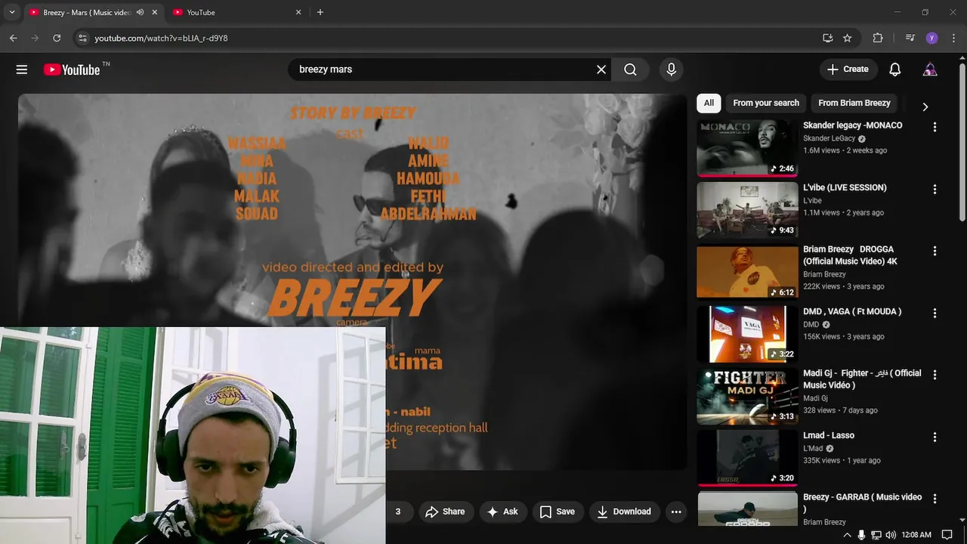This screenshot has height=544, width=967.
Task: Click the address bar URL
Action: point(161,38)
